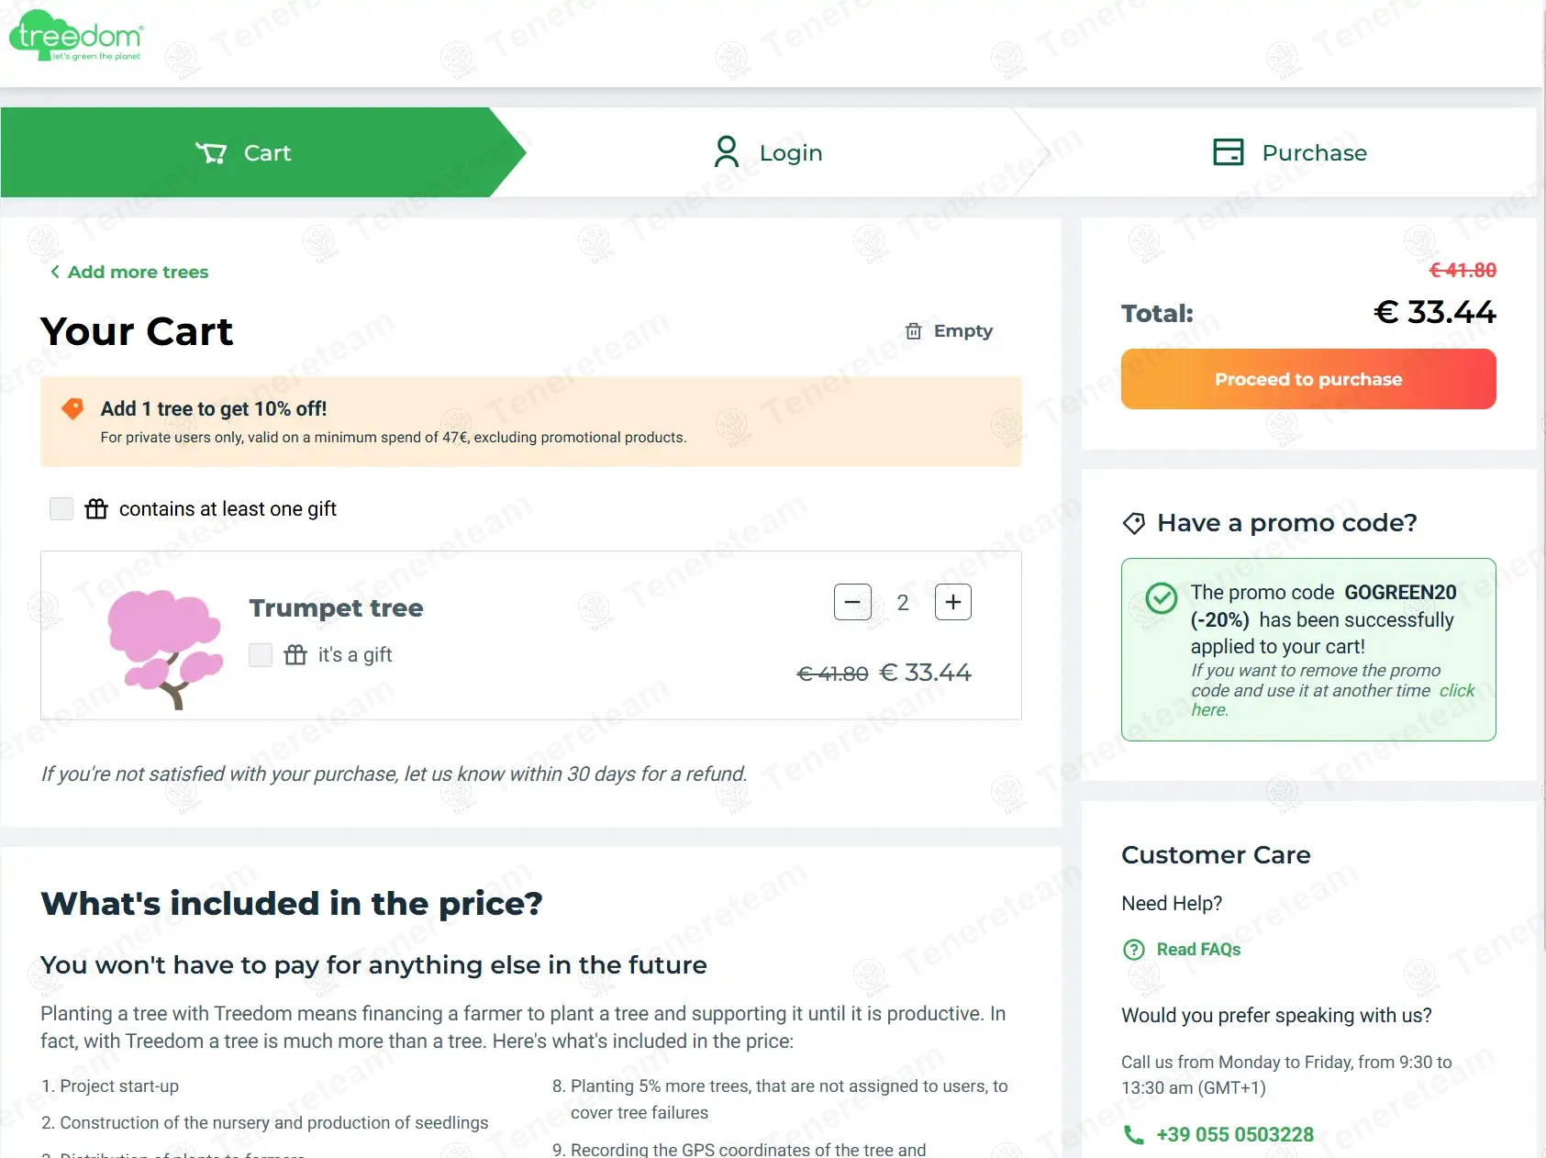Go back via the 'Add more trees' chevron

coord(55,272)
